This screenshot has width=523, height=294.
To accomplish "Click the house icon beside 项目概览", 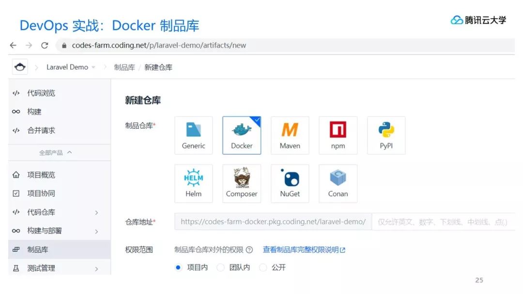I will click(x=16, y=175).
